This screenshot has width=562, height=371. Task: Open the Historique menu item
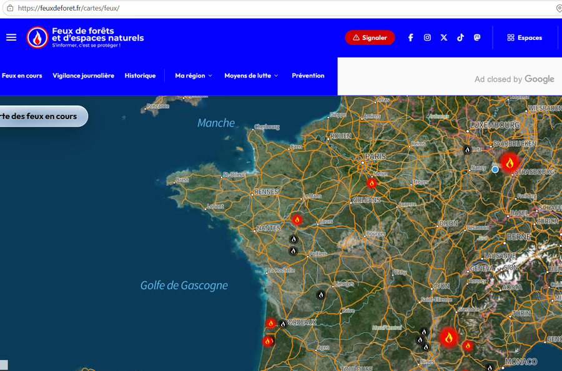coord(140,76)
